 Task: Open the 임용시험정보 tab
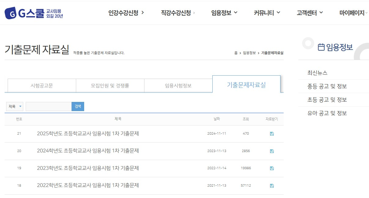click(178, 86)
